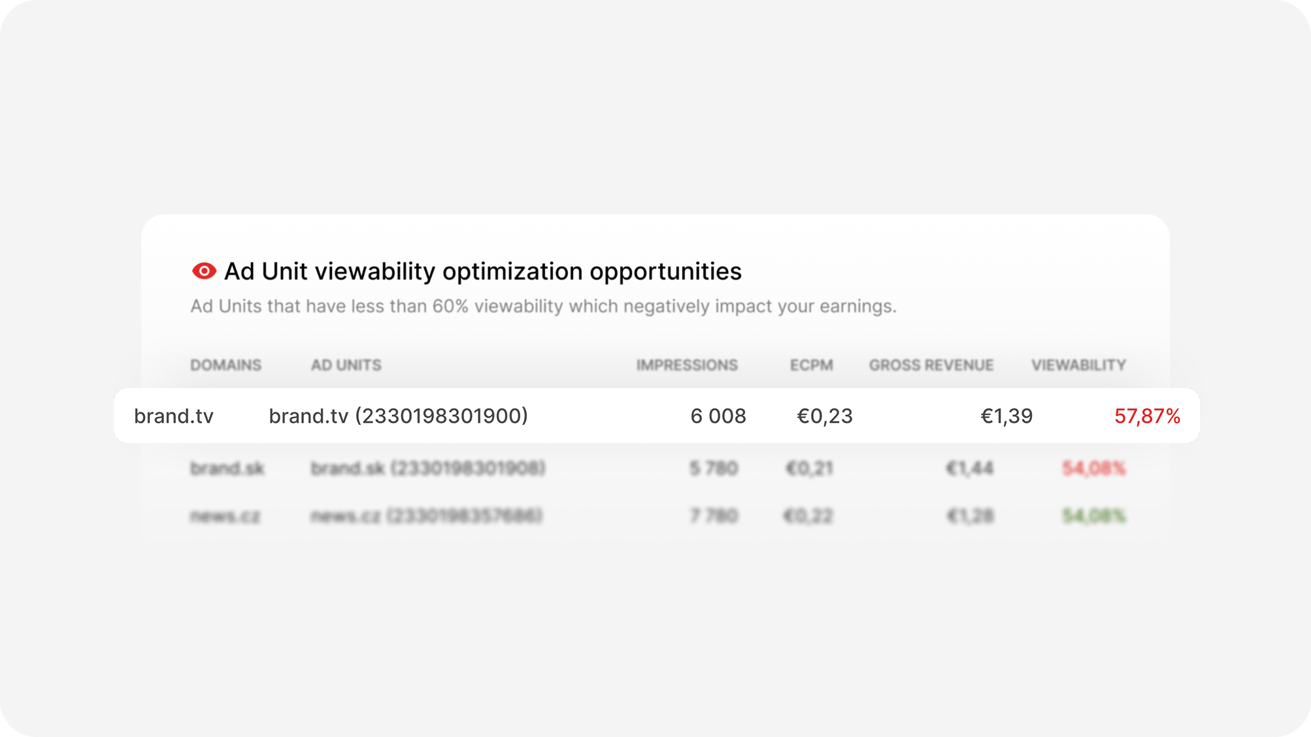1311x737 pixels.
Task: Sort by the Domains column header
Action: click(225, 365)
